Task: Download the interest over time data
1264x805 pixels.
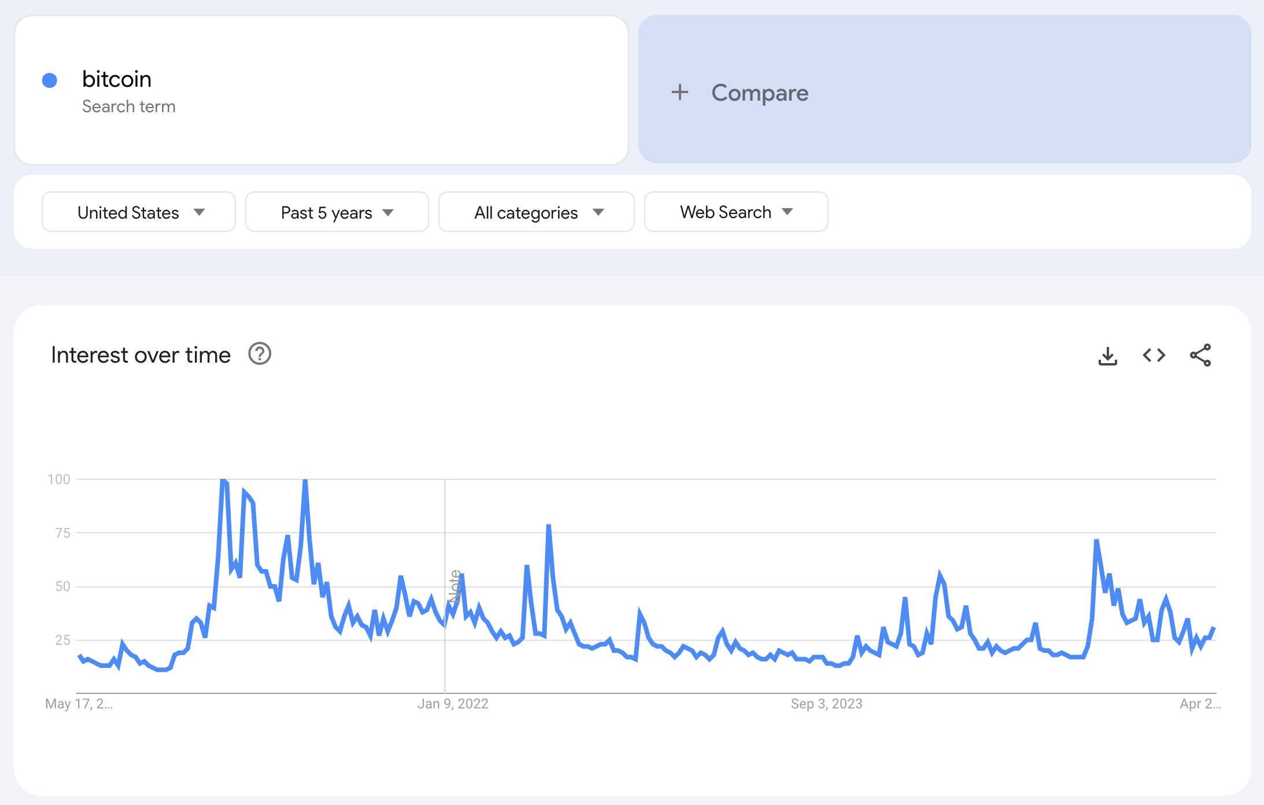Action: (1107, 356)
